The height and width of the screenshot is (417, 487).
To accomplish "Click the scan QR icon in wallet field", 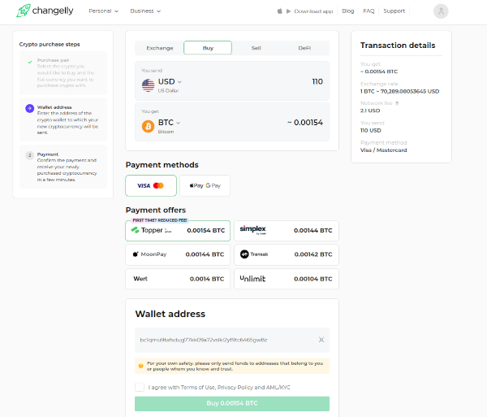I will (x=321, y=340).
